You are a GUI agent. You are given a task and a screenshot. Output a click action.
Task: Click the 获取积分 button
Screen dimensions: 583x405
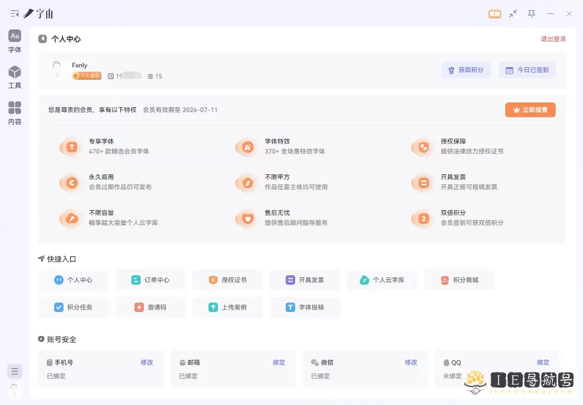(466, 70)
